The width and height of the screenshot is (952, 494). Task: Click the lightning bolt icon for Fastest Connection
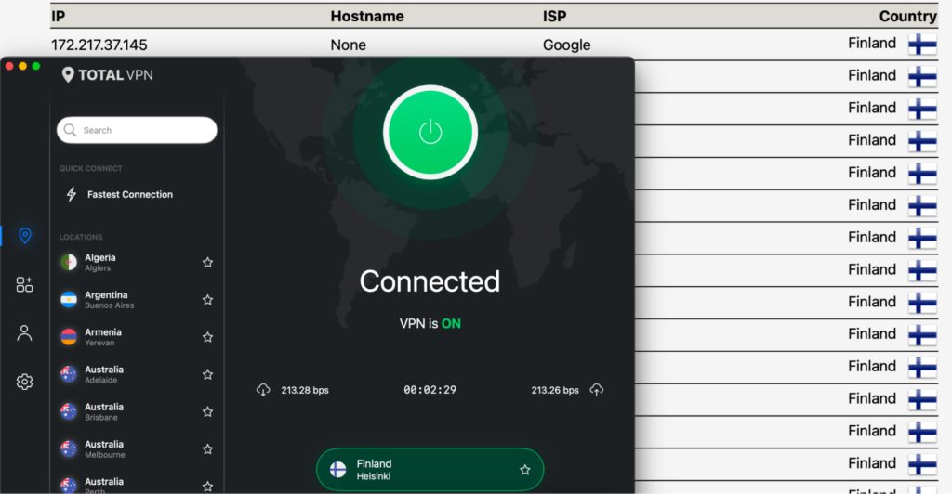72,194
